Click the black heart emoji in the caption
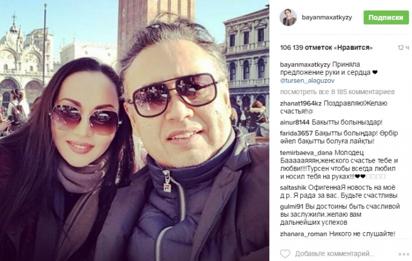The width and height of the screenshot is (412, 261). (x=375, y=73)
